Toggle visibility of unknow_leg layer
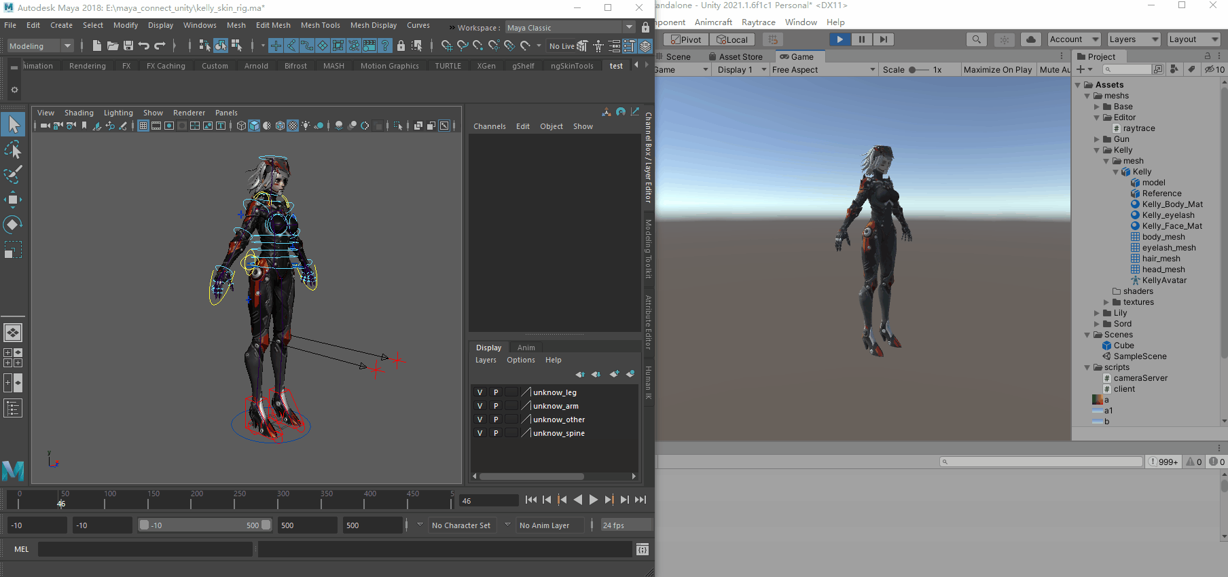This screenshot has height=577, width=1228. tap(480, 392)
